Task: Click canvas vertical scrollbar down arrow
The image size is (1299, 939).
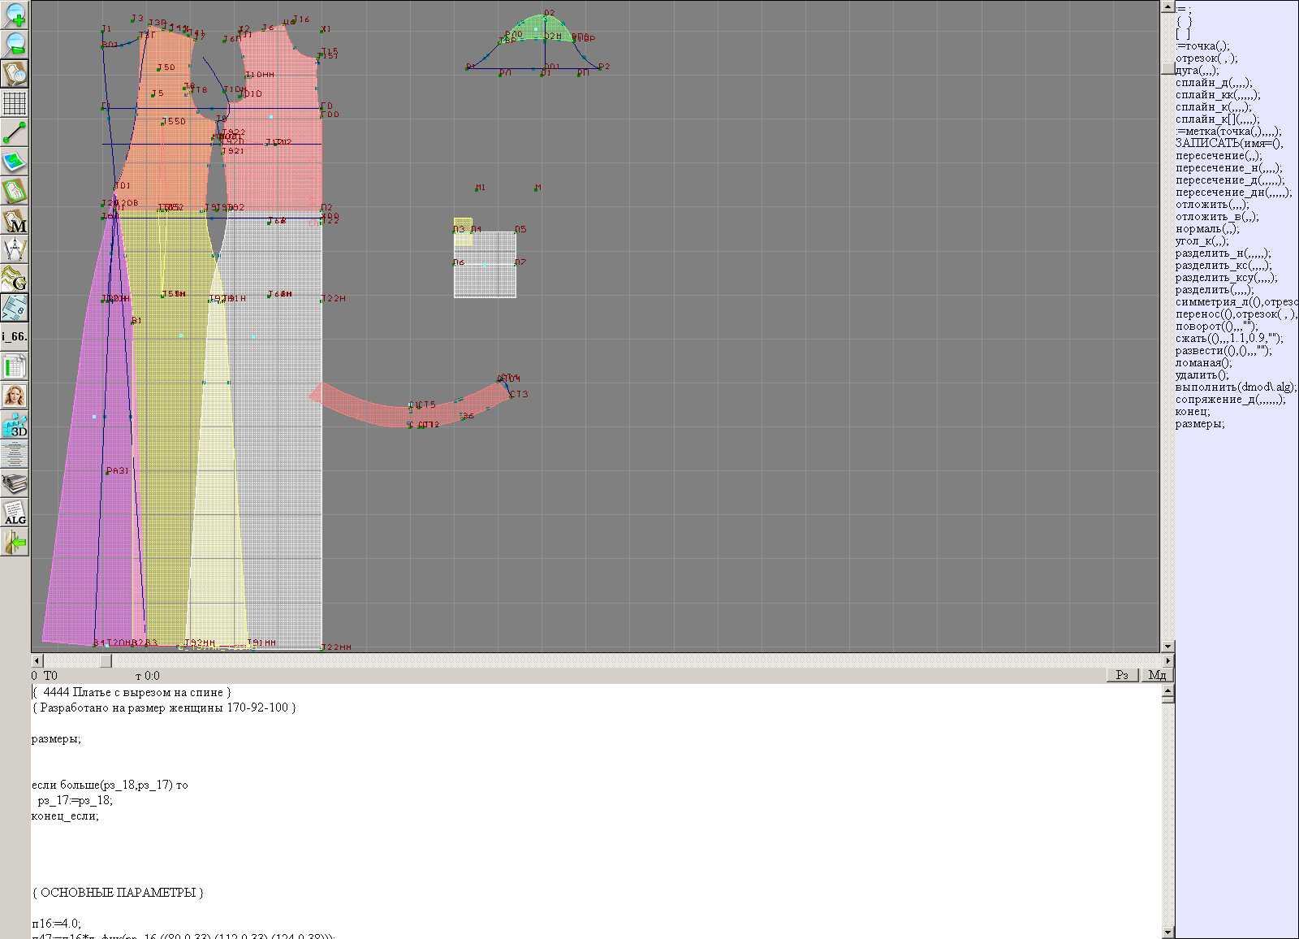Action: [1167, 647]
